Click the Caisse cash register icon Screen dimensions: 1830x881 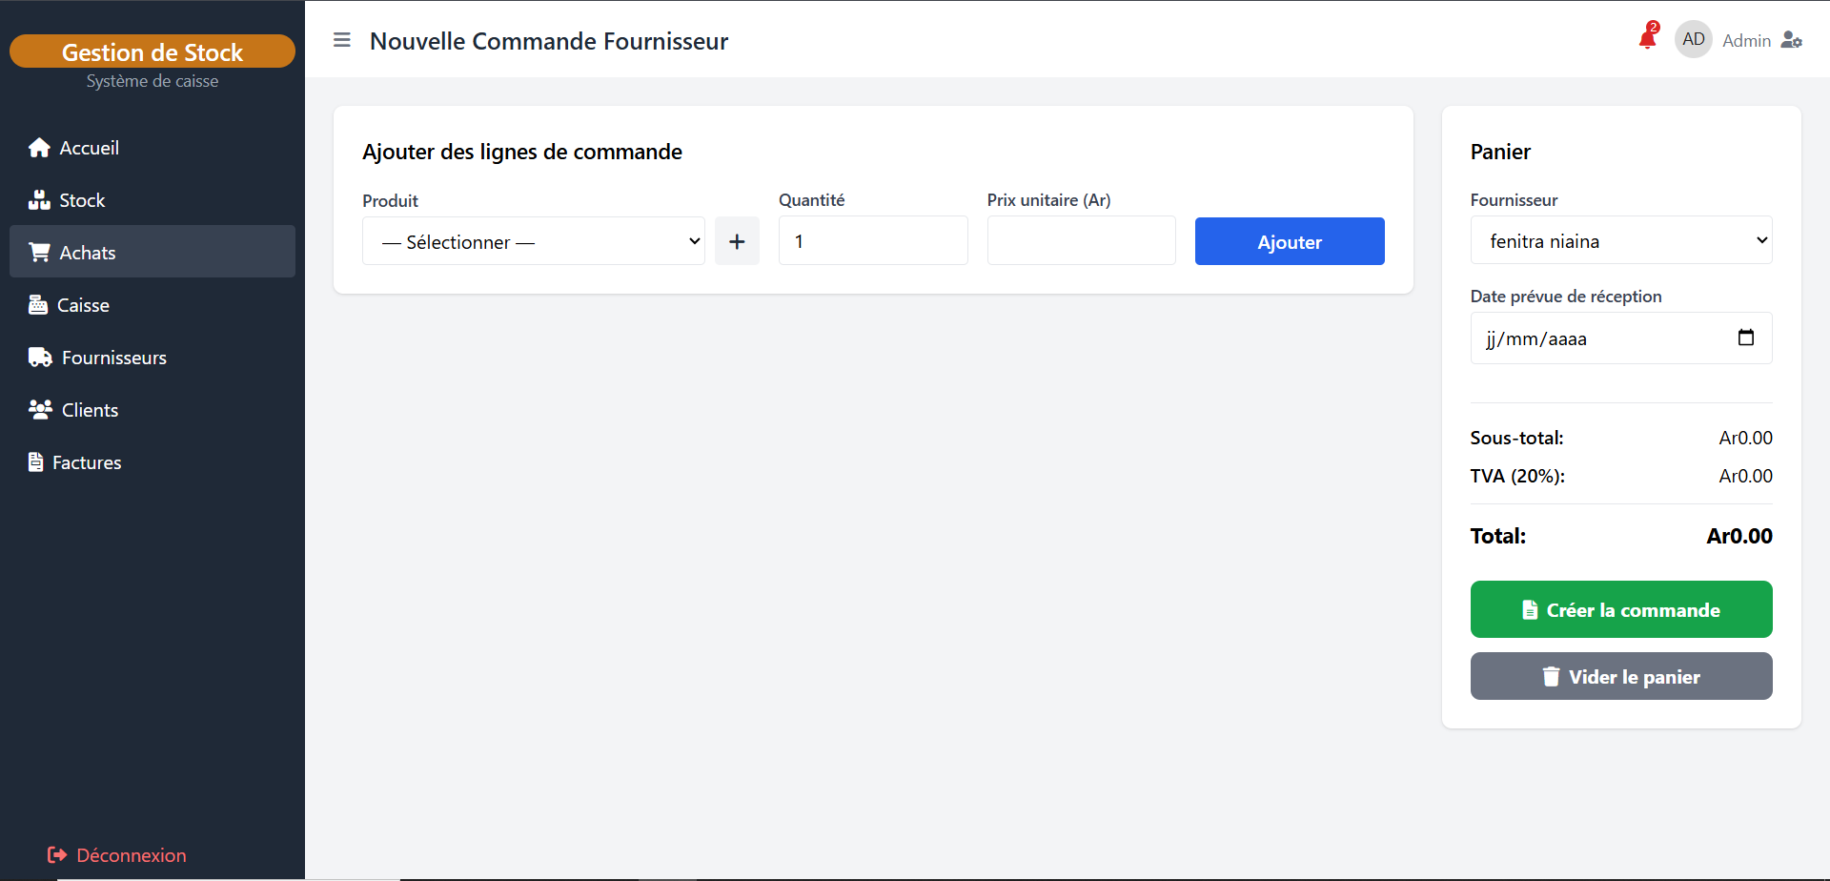click(38, 305)
